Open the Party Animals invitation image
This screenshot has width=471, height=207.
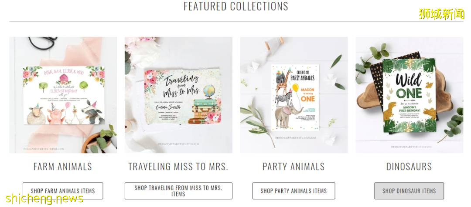(x=294, y=95)
